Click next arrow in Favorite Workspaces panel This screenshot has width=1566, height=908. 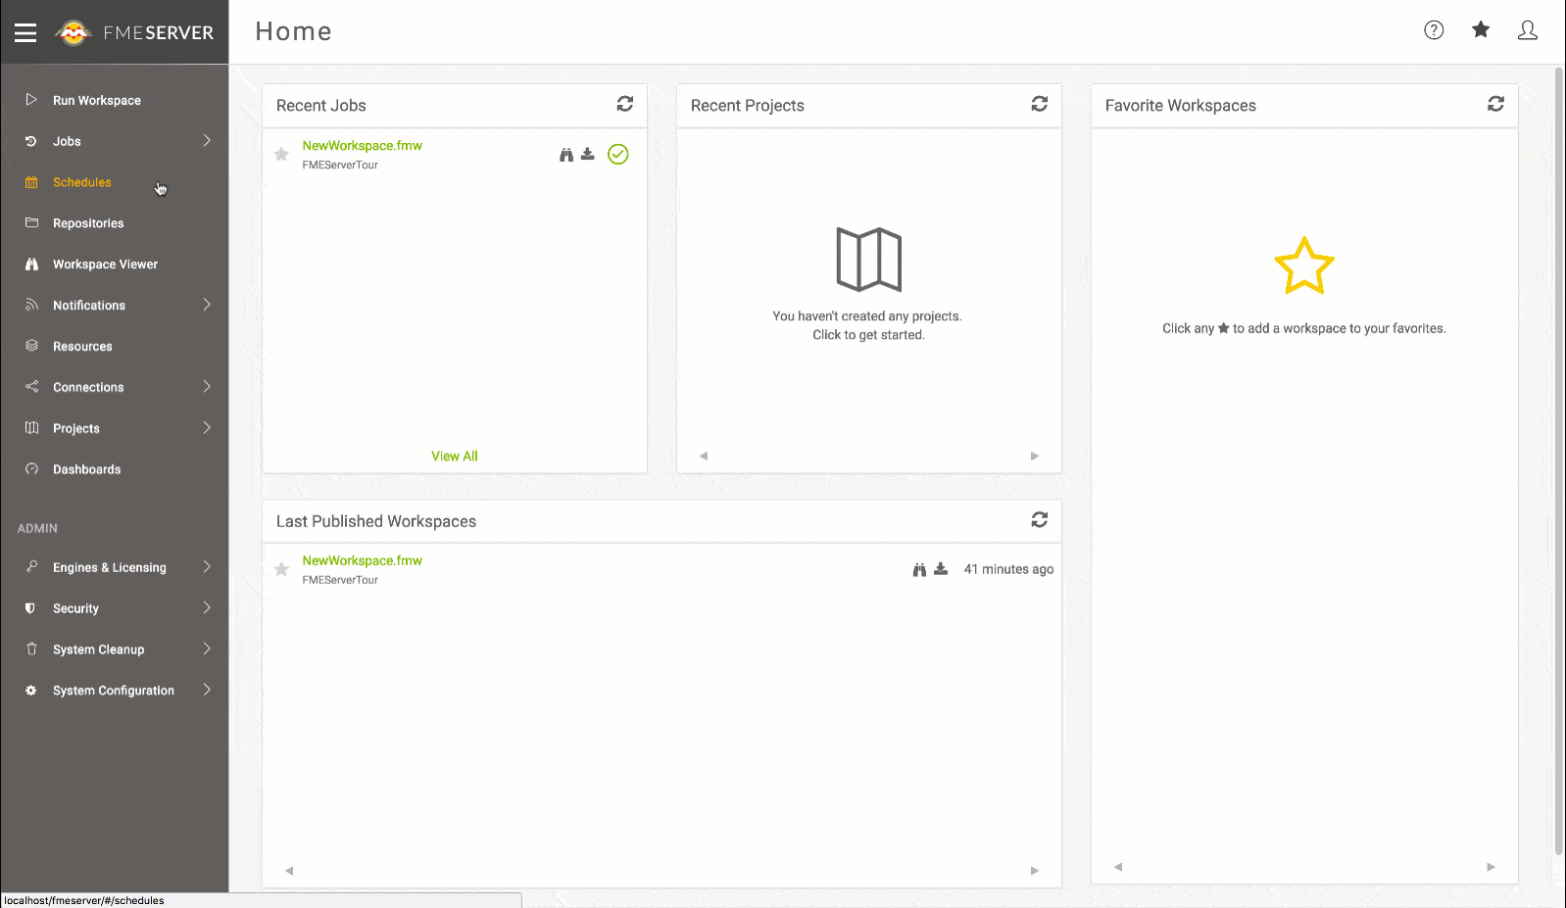pos(1491,866)
